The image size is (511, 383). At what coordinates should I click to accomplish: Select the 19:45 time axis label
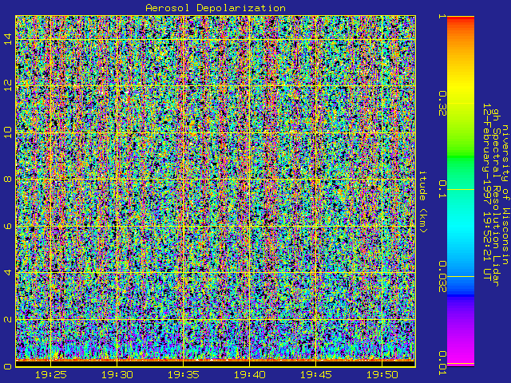(316, 375)
